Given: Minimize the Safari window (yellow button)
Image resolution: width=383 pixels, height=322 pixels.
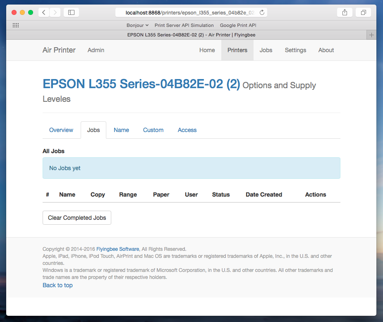Looking at the screenshot, I should pos(22,12).
